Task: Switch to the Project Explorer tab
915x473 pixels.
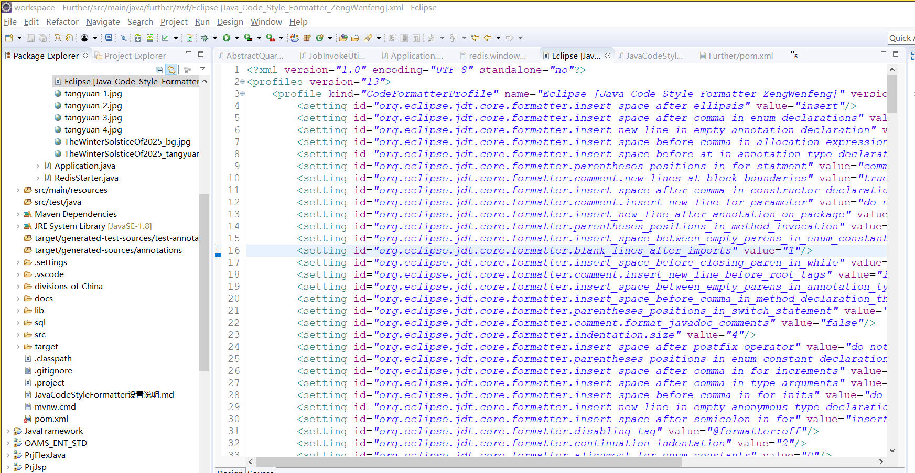Action: 131,56
